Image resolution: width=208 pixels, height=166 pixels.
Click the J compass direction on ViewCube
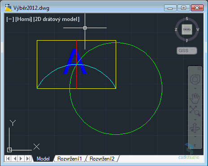click(x=187, y=41)
